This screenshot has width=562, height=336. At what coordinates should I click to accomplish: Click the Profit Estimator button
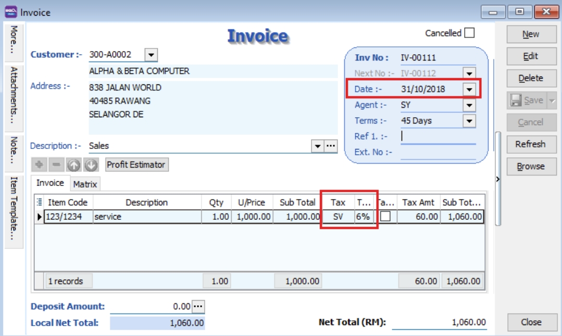[x=136, y=165]
